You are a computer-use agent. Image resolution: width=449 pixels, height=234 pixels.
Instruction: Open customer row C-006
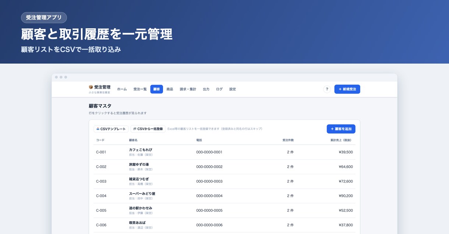click(x=224, y=225)
